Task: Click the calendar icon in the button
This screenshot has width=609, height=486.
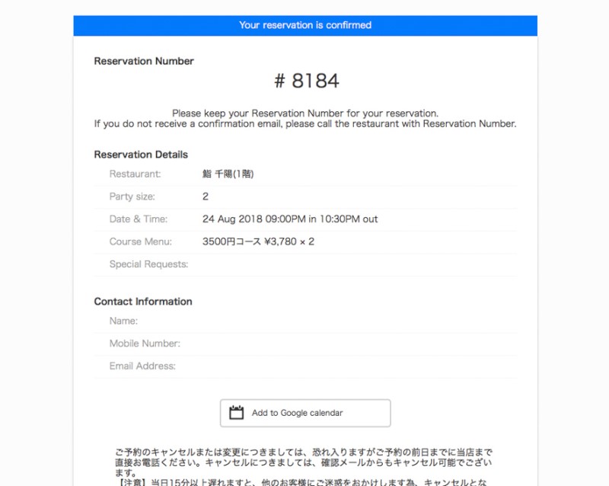Action: pos(237,413)
